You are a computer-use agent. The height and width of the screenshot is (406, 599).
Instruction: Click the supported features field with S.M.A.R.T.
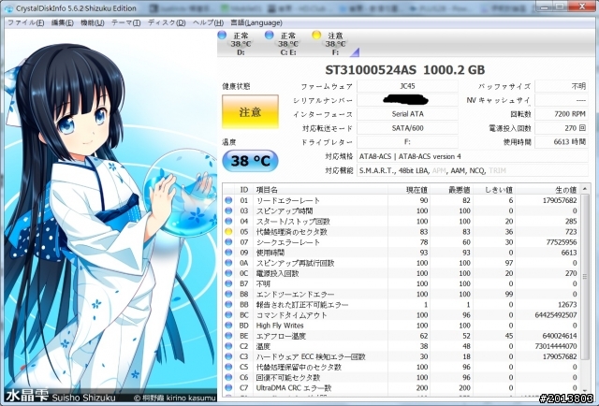473,171
